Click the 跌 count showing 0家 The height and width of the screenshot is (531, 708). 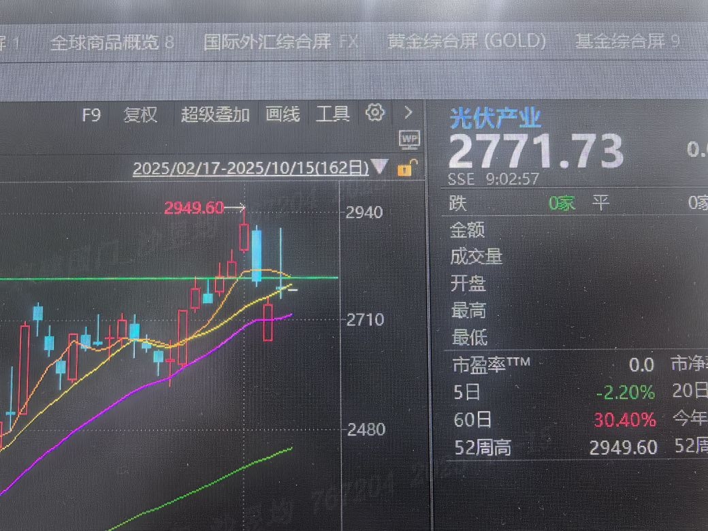tap(562, 203)
